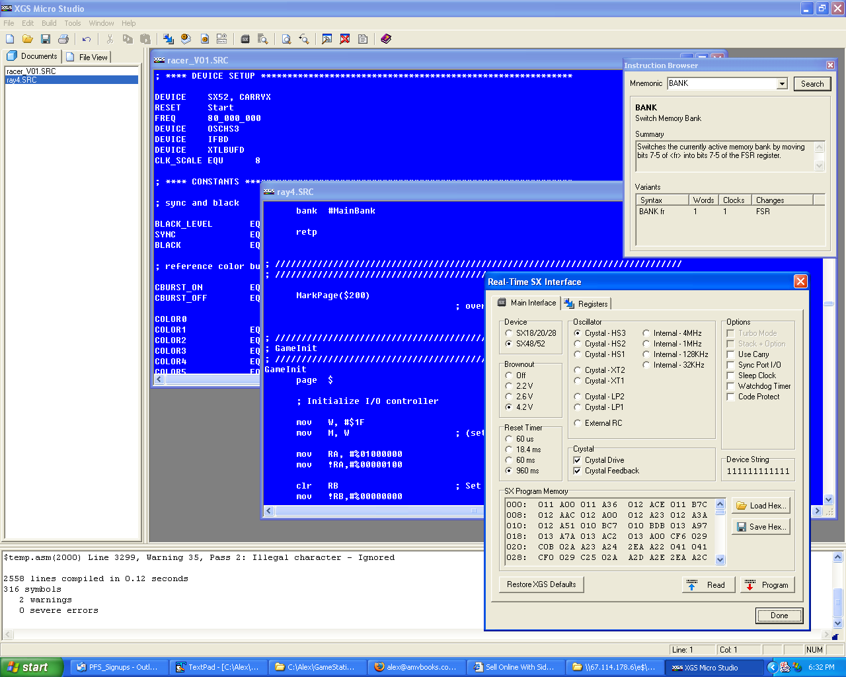Enable the Watchdog Timer checkbox
This screenshot has height=677, width=846.
(731, 386)
